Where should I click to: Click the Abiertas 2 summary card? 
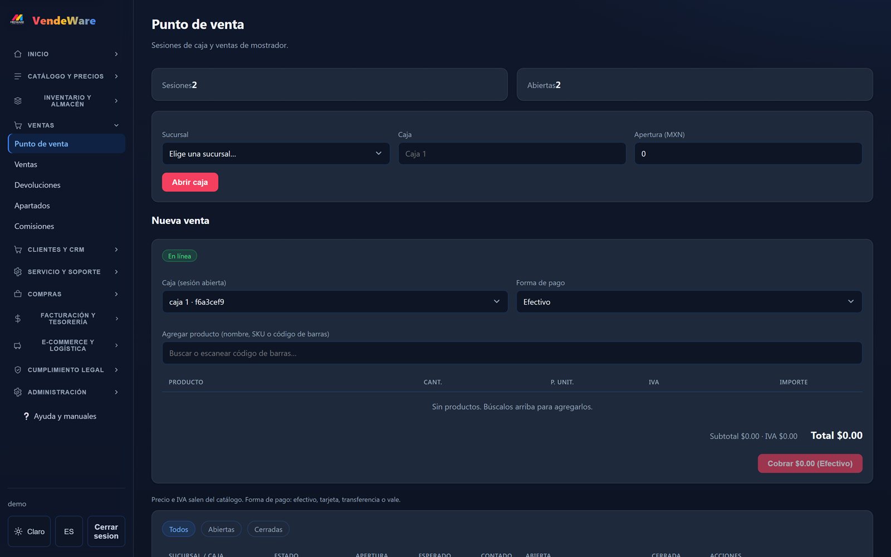click(694, 85)
